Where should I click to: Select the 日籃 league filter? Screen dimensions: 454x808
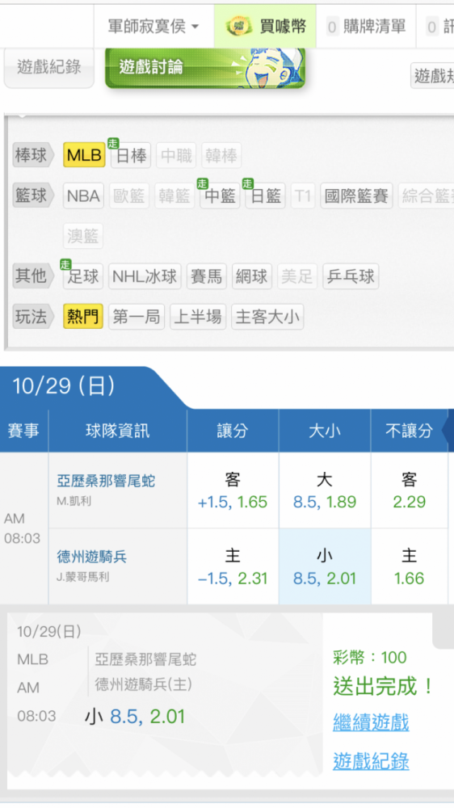265,196
